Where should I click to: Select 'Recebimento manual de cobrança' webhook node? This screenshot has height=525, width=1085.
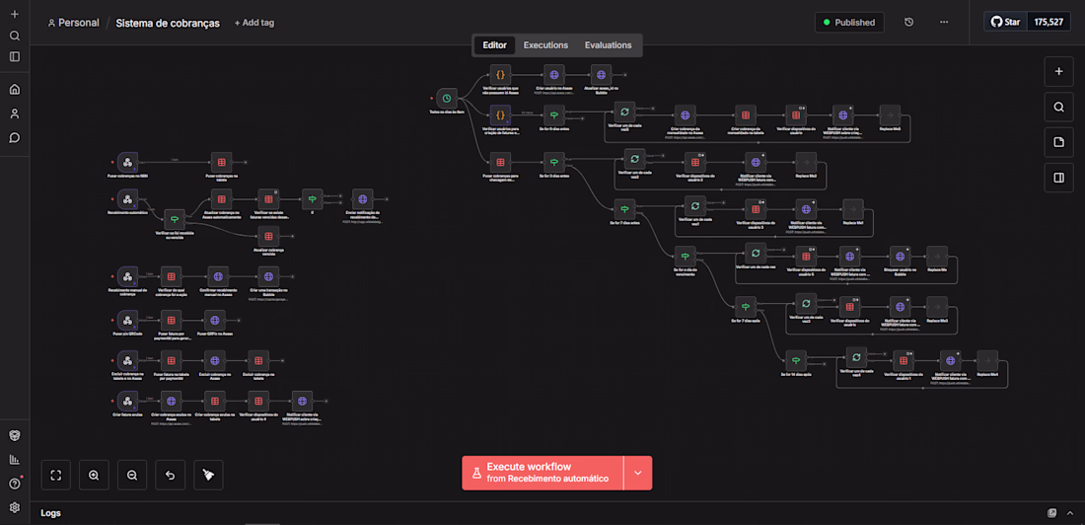point(127,275)
